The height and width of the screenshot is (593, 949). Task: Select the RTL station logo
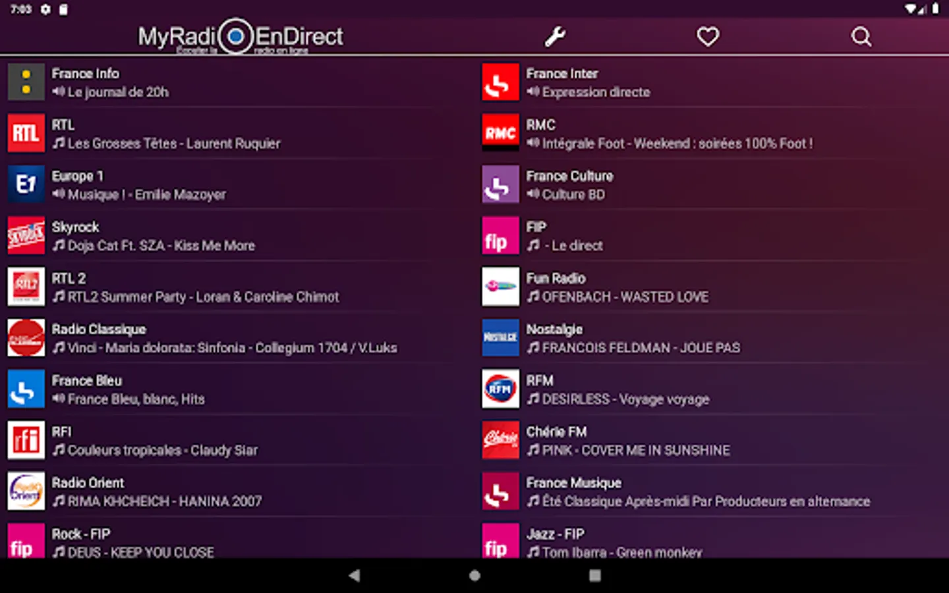click(26, 133)
